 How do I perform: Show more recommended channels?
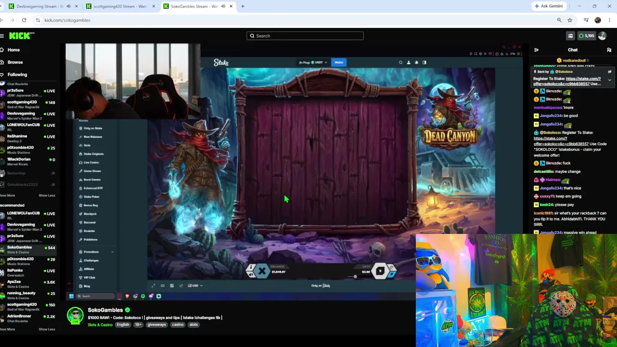[x=8, y=329]
